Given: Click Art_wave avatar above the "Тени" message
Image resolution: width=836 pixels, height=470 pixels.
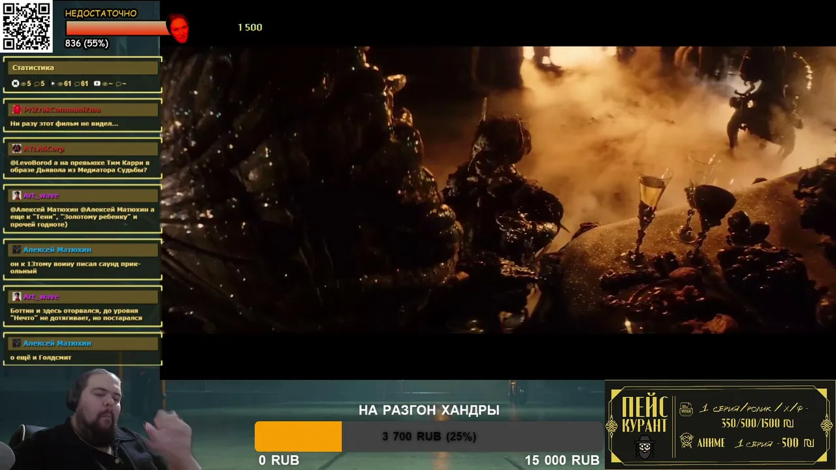Looking at the screenshot, I should click(x=17, y=195).
